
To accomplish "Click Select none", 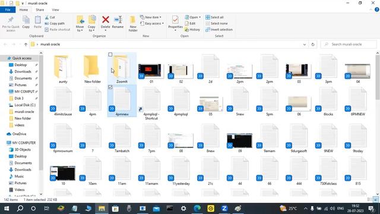I will [x=216, y=23].
